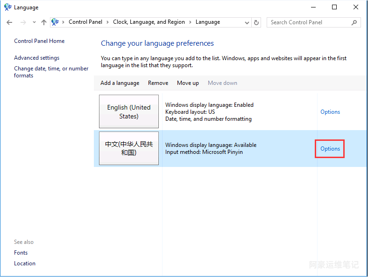Click the Language globe icon in address bar
368x277 pixels.
(55, 22)
